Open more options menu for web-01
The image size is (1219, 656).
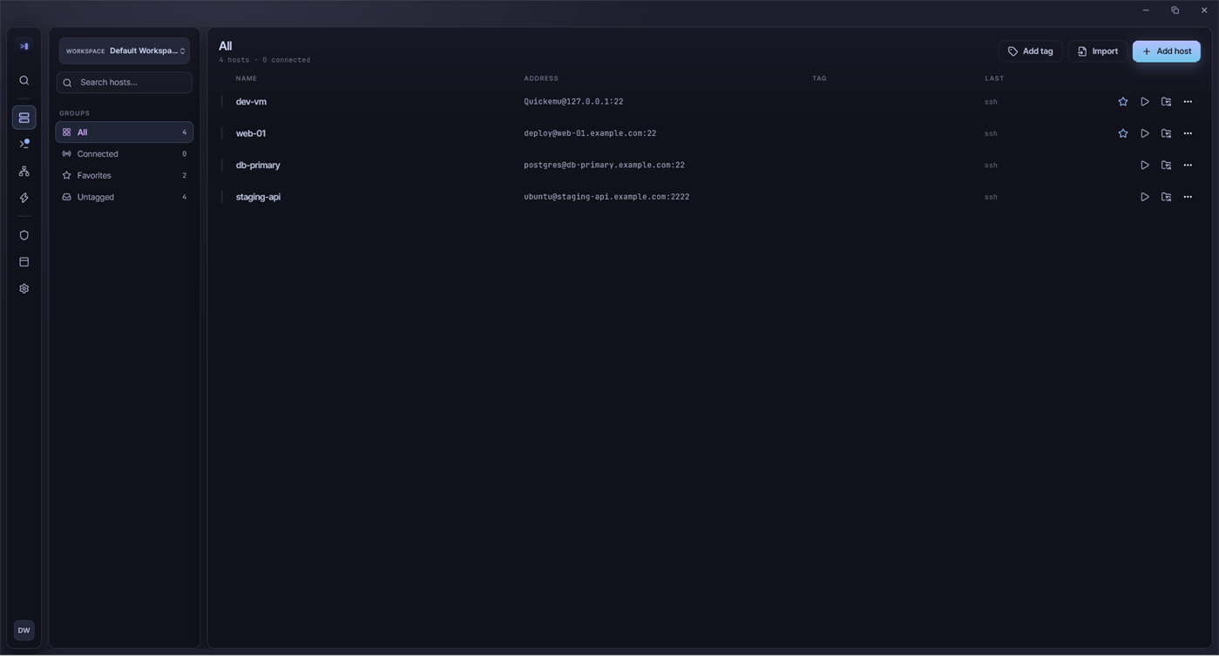pos(1188,133)
